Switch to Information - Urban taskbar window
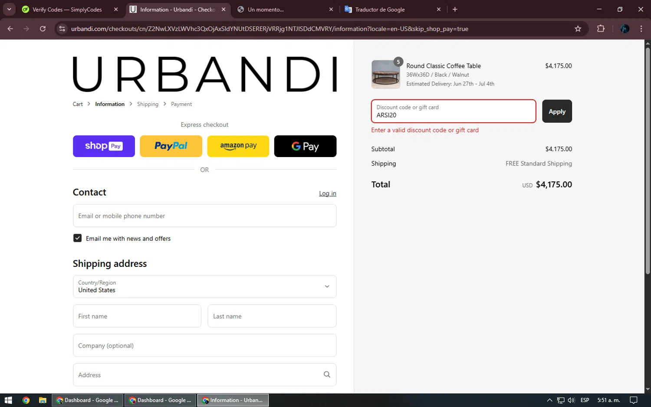The image size is (651, 407). tap(233, 400)
